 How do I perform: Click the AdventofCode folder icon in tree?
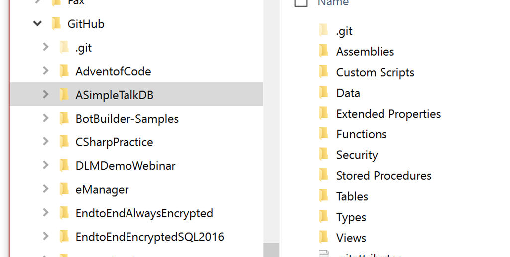tap(64, 71)
